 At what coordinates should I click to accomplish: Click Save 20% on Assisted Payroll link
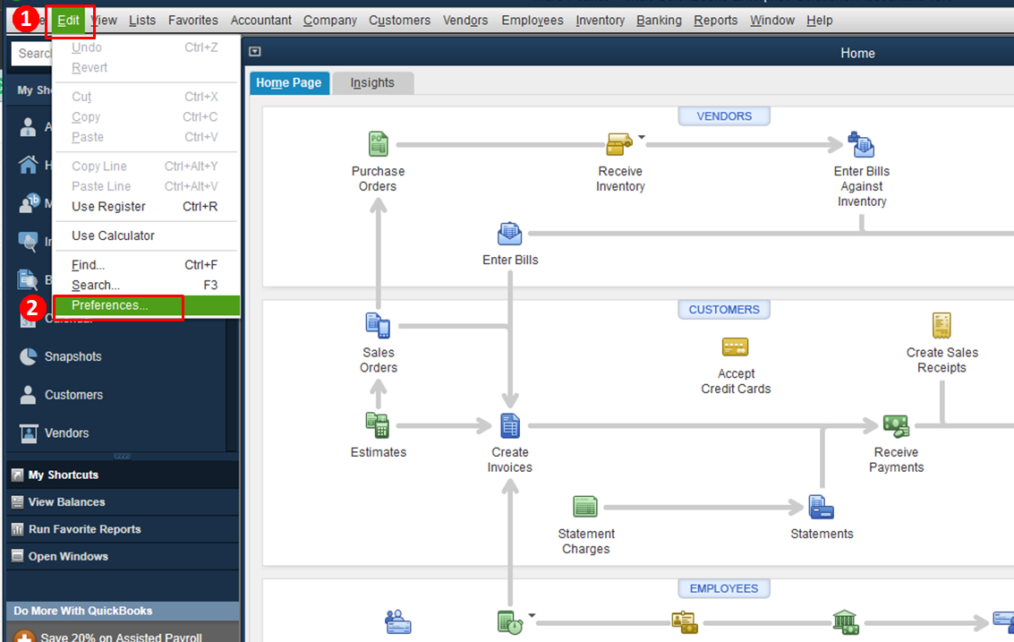[x=121, y=637]
